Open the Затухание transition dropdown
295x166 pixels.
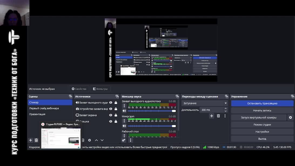click(x=205, y=103)
